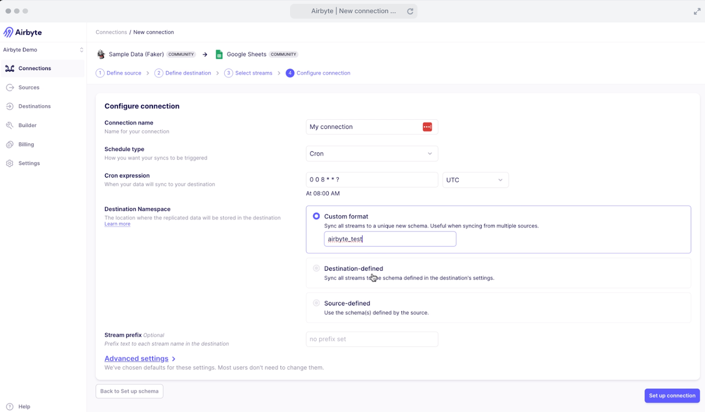Open the Builder tool in the sidebar

(27, 125)
